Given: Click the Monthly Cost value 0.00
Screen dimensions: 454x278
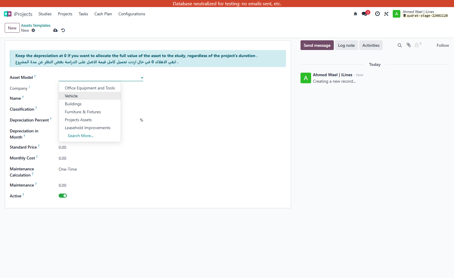Looking at the screenshot, I should pyautogui.click(x=62, y=158).
